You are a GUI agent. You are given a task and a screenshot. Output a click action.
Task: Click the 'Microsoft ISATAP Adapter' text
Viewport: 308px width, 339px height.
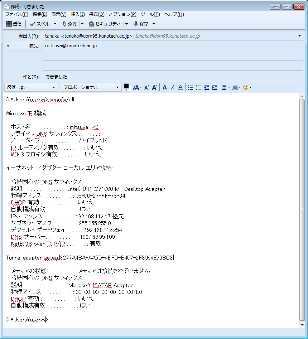101,285
